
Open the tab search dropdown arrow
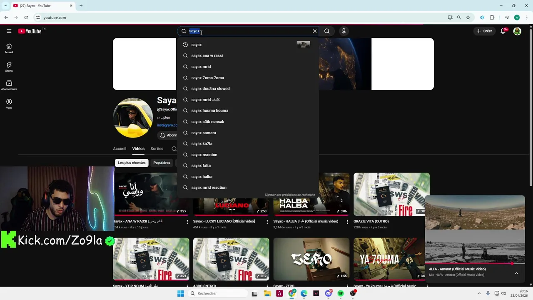pos(5,5)
